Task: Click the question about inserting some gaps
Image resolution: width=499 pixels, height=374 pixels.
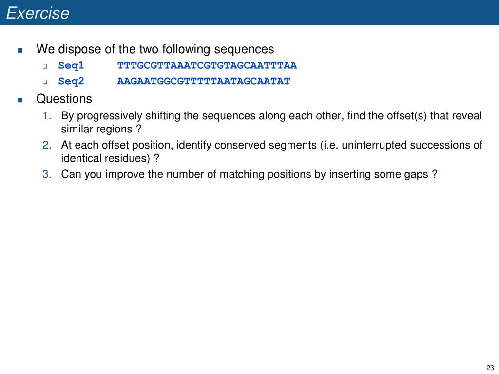Action: [x=249, y=175]
